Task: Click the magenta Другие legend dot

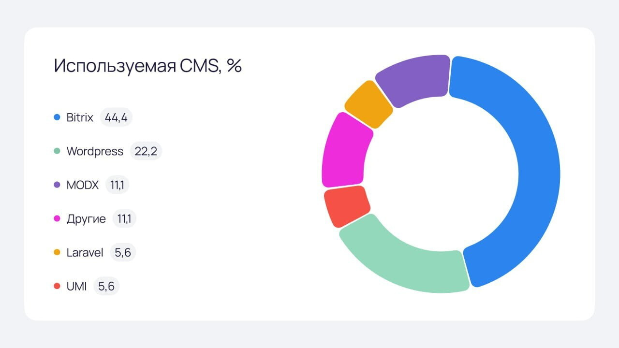Action: 57,219
